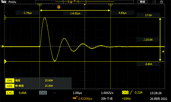Viewport: 171px width, 102px height.
Task: Click vertical cursor 2 top handle
Action: (111, 5)
